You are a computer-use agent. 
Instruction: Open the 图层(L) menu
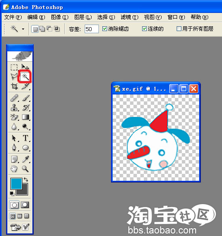83,17
